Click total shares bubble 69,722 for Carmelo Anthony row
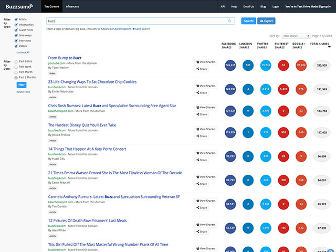Image resolution: width=336 pixels, height=252 pixels. [322, 204]
